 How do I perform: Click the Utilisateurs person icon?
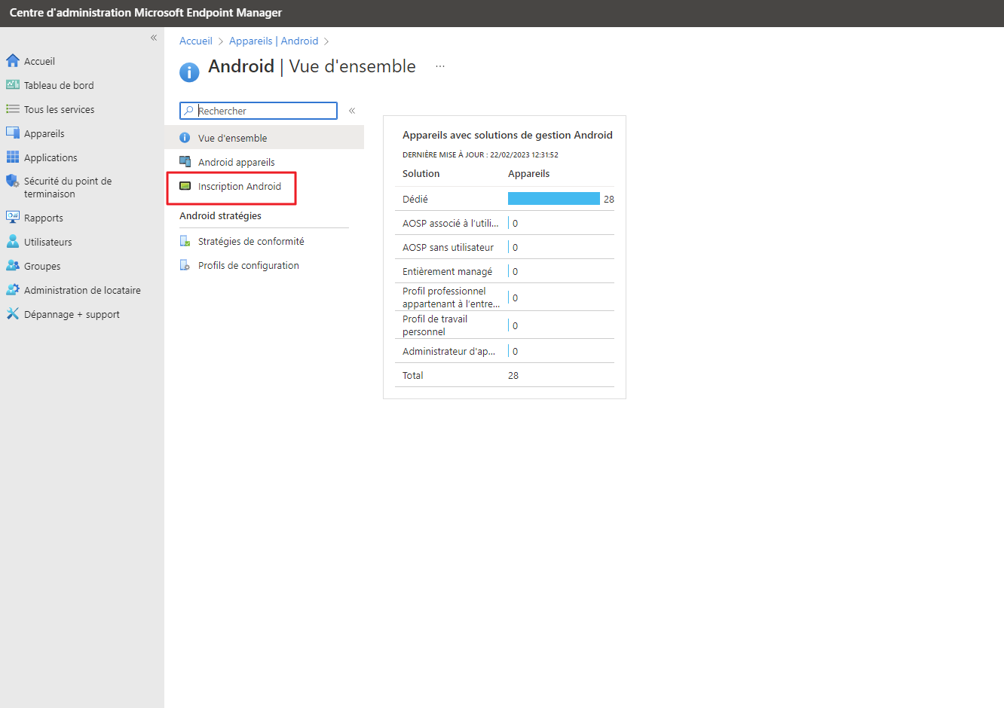[13, 242]
